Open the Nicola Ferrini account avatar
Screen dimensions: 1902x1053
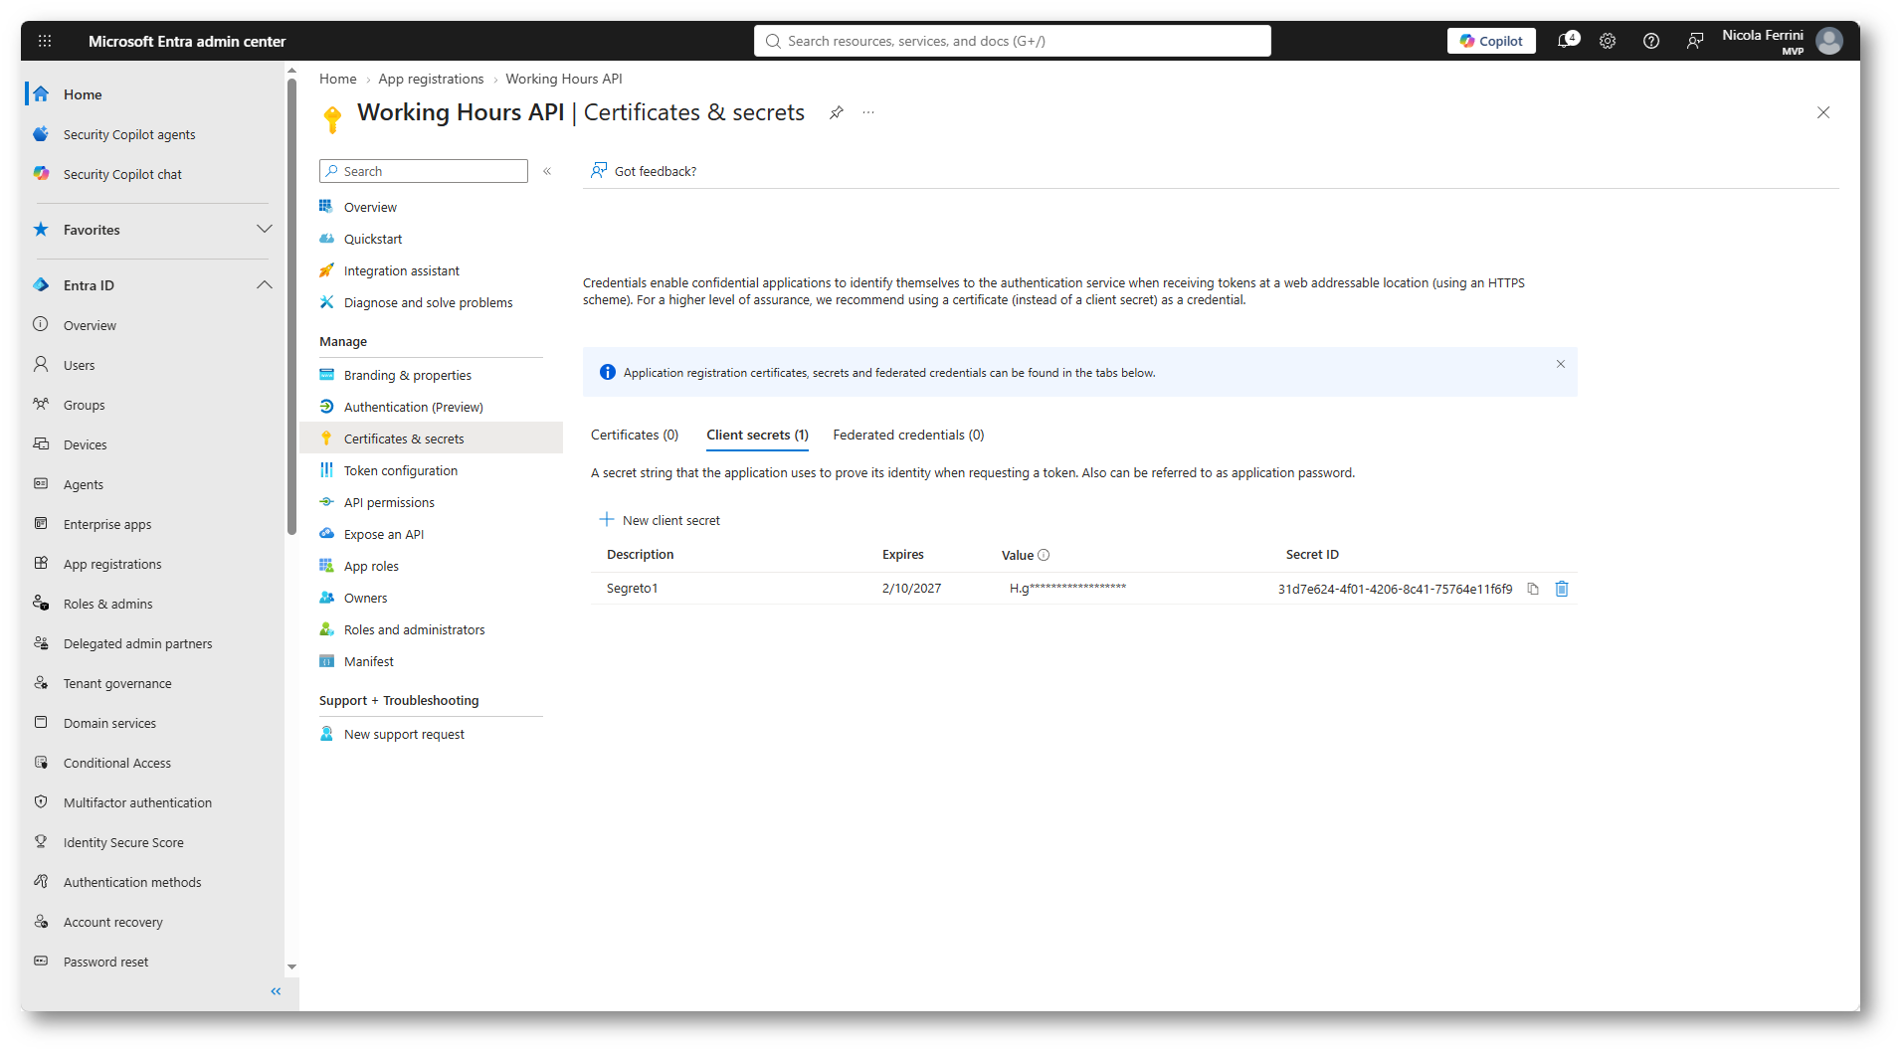coord(1829,41)
